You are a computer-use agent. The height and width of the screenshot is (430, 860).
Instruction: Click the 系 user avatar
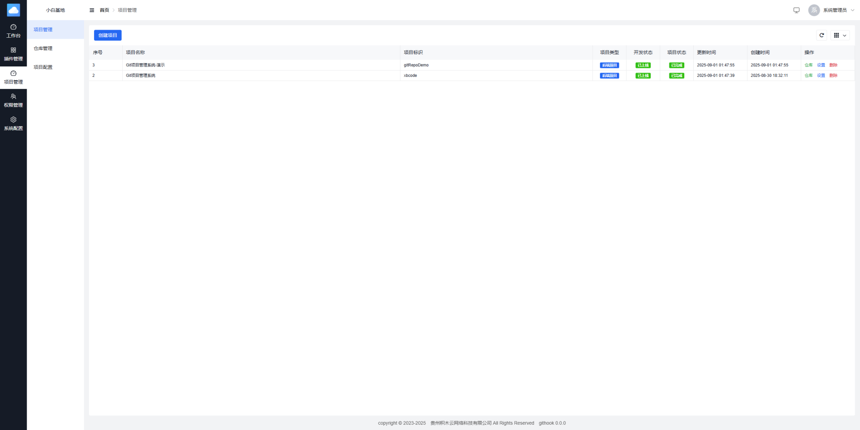814,10
